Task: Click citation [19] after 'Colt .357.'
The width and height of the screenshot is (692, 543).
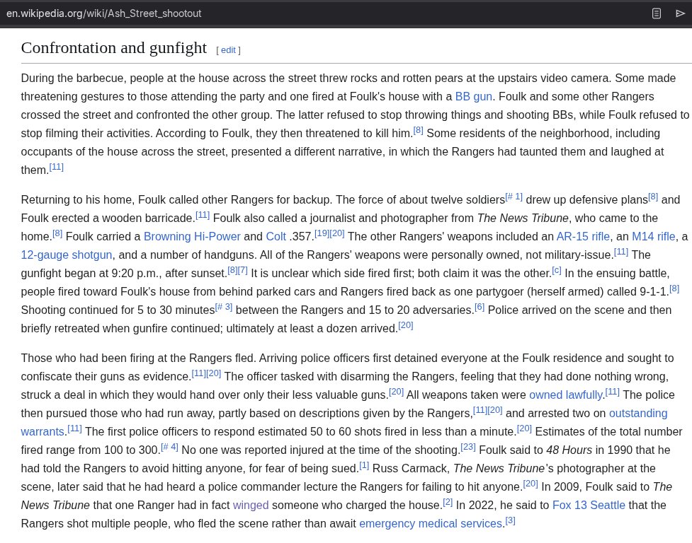Action: pos(322,233)
